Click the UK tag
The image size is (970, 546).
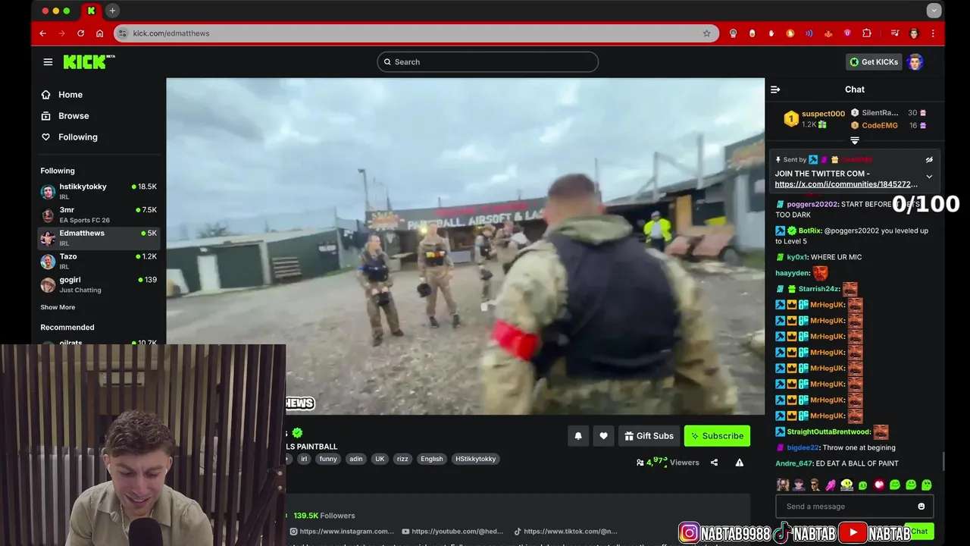coord(380,459)
